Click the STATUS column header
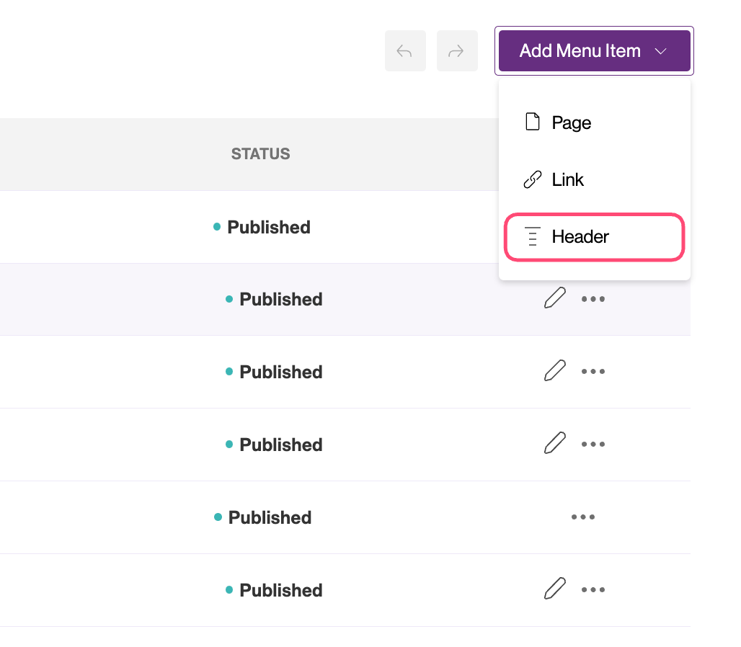741x647 pixels. tap(260, 154)
